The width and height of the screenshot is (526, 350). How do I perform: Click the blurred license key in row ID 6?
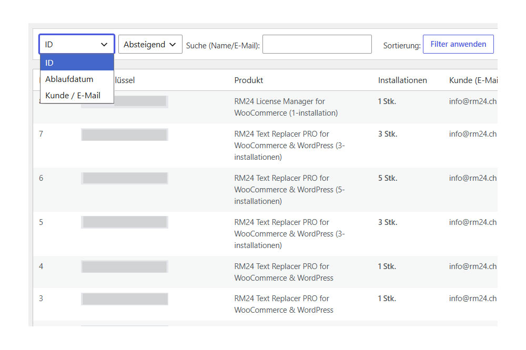click(x=125, y=178)
